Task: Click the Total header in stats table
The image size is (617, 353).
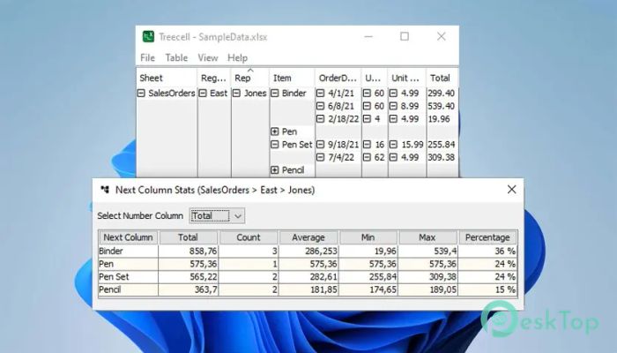Action: (188, 237)
